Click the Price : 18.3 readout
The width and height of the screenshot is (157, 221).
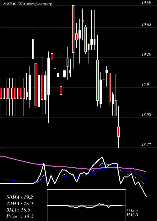[20, 216]
